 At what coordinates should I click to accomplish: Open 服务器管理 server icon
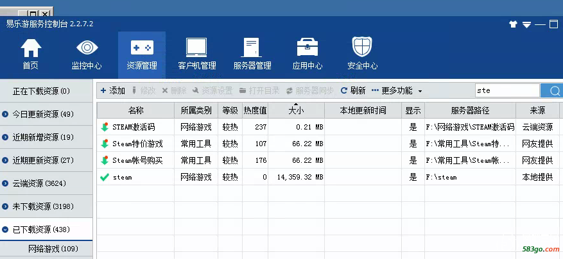[252, 47]
